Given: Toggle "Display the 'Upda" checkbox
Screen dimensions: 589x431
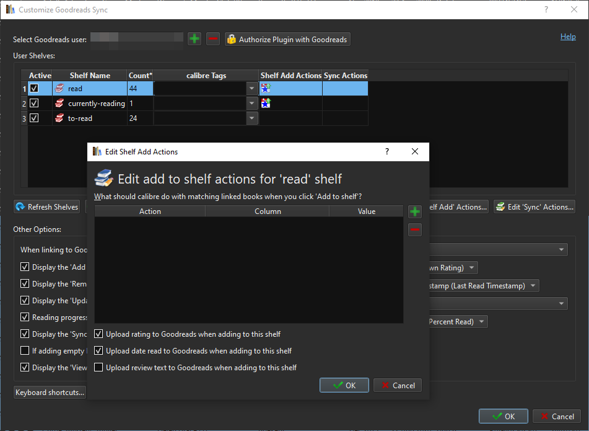Looking at the screenshot, I should coord(24,300).
